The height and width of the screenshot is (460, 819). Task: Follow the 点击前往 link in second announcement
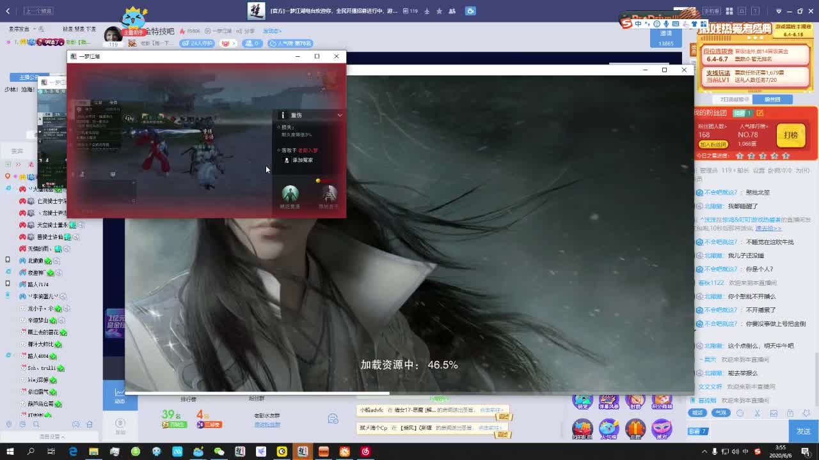click(x=491, y=428)
